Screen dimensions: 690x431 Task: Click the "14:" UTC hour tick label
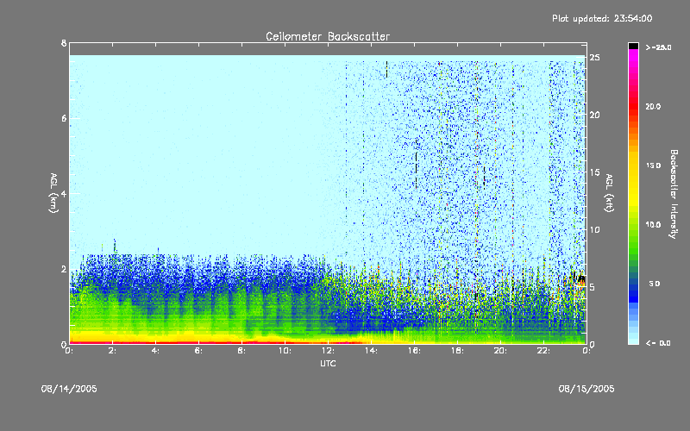371,351
